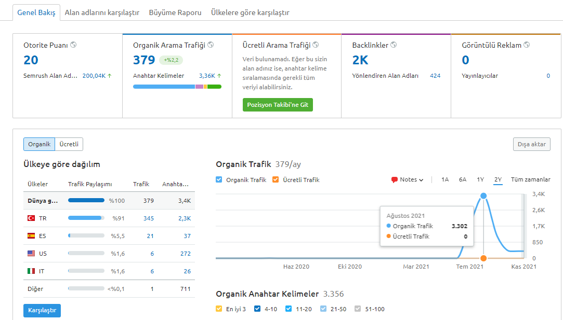Open Alan adlarını karşılaştır tab

102,12
